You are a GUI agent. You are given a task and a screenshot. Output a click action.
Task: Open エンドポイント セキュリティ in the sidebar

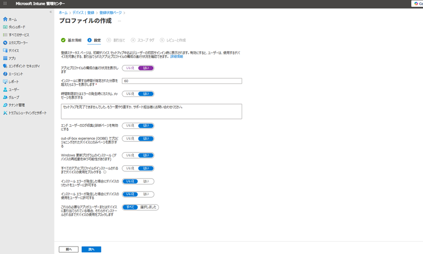24,66
